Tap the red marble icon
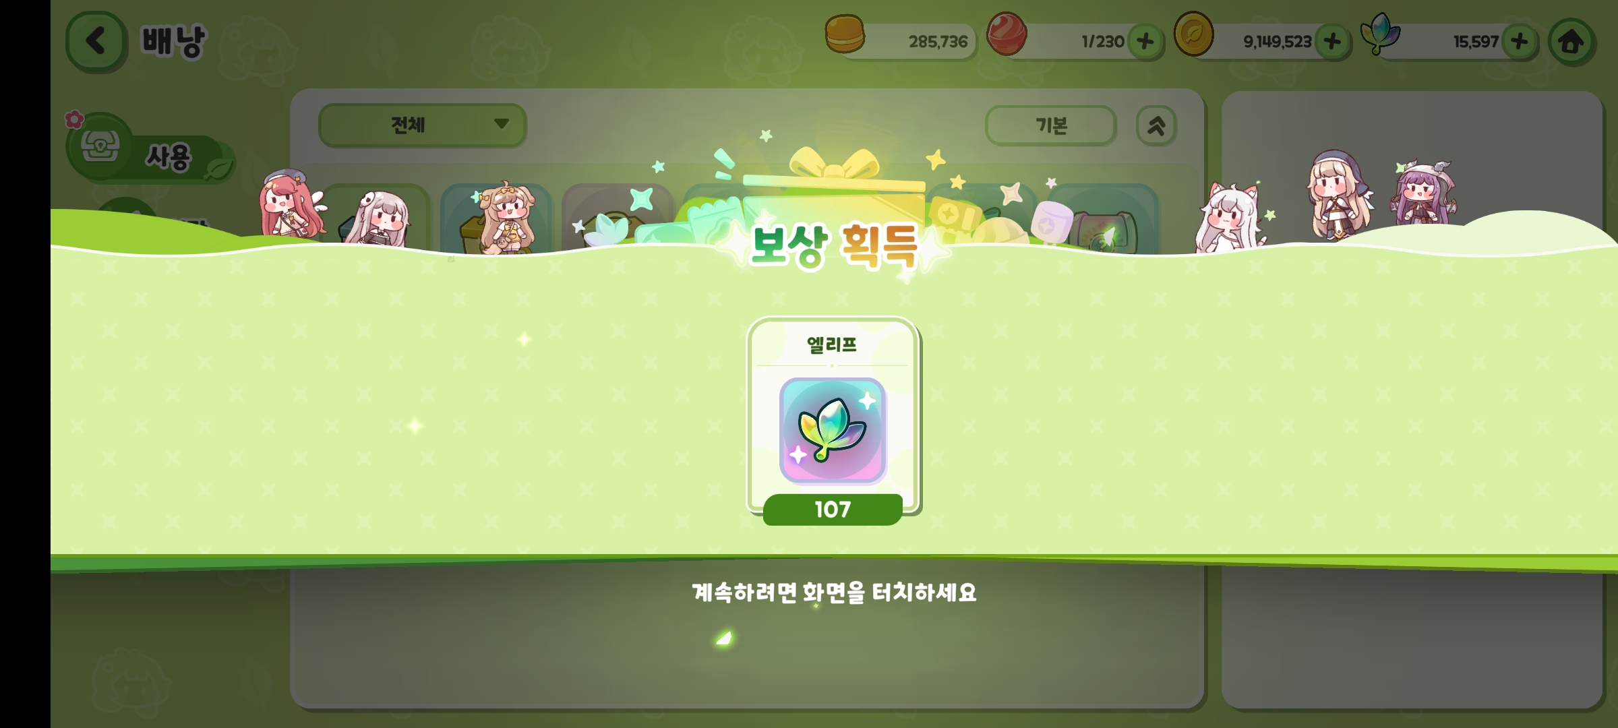This screenshot has height=728, width=1618. click(x=1007, y=34)
